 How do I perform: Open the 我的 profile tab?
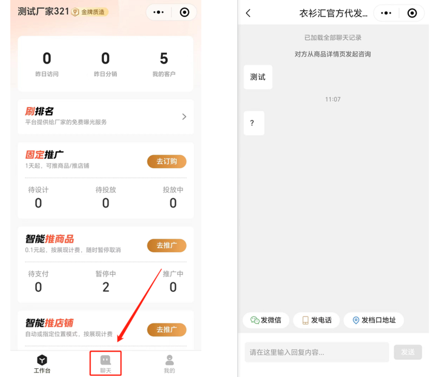(x=169, y=364)
